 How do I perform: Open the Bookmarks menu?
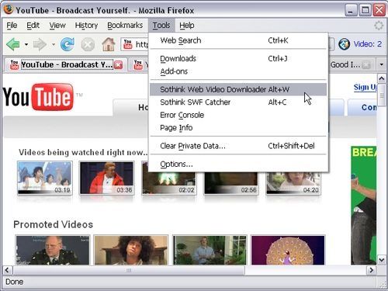[125, 26]
